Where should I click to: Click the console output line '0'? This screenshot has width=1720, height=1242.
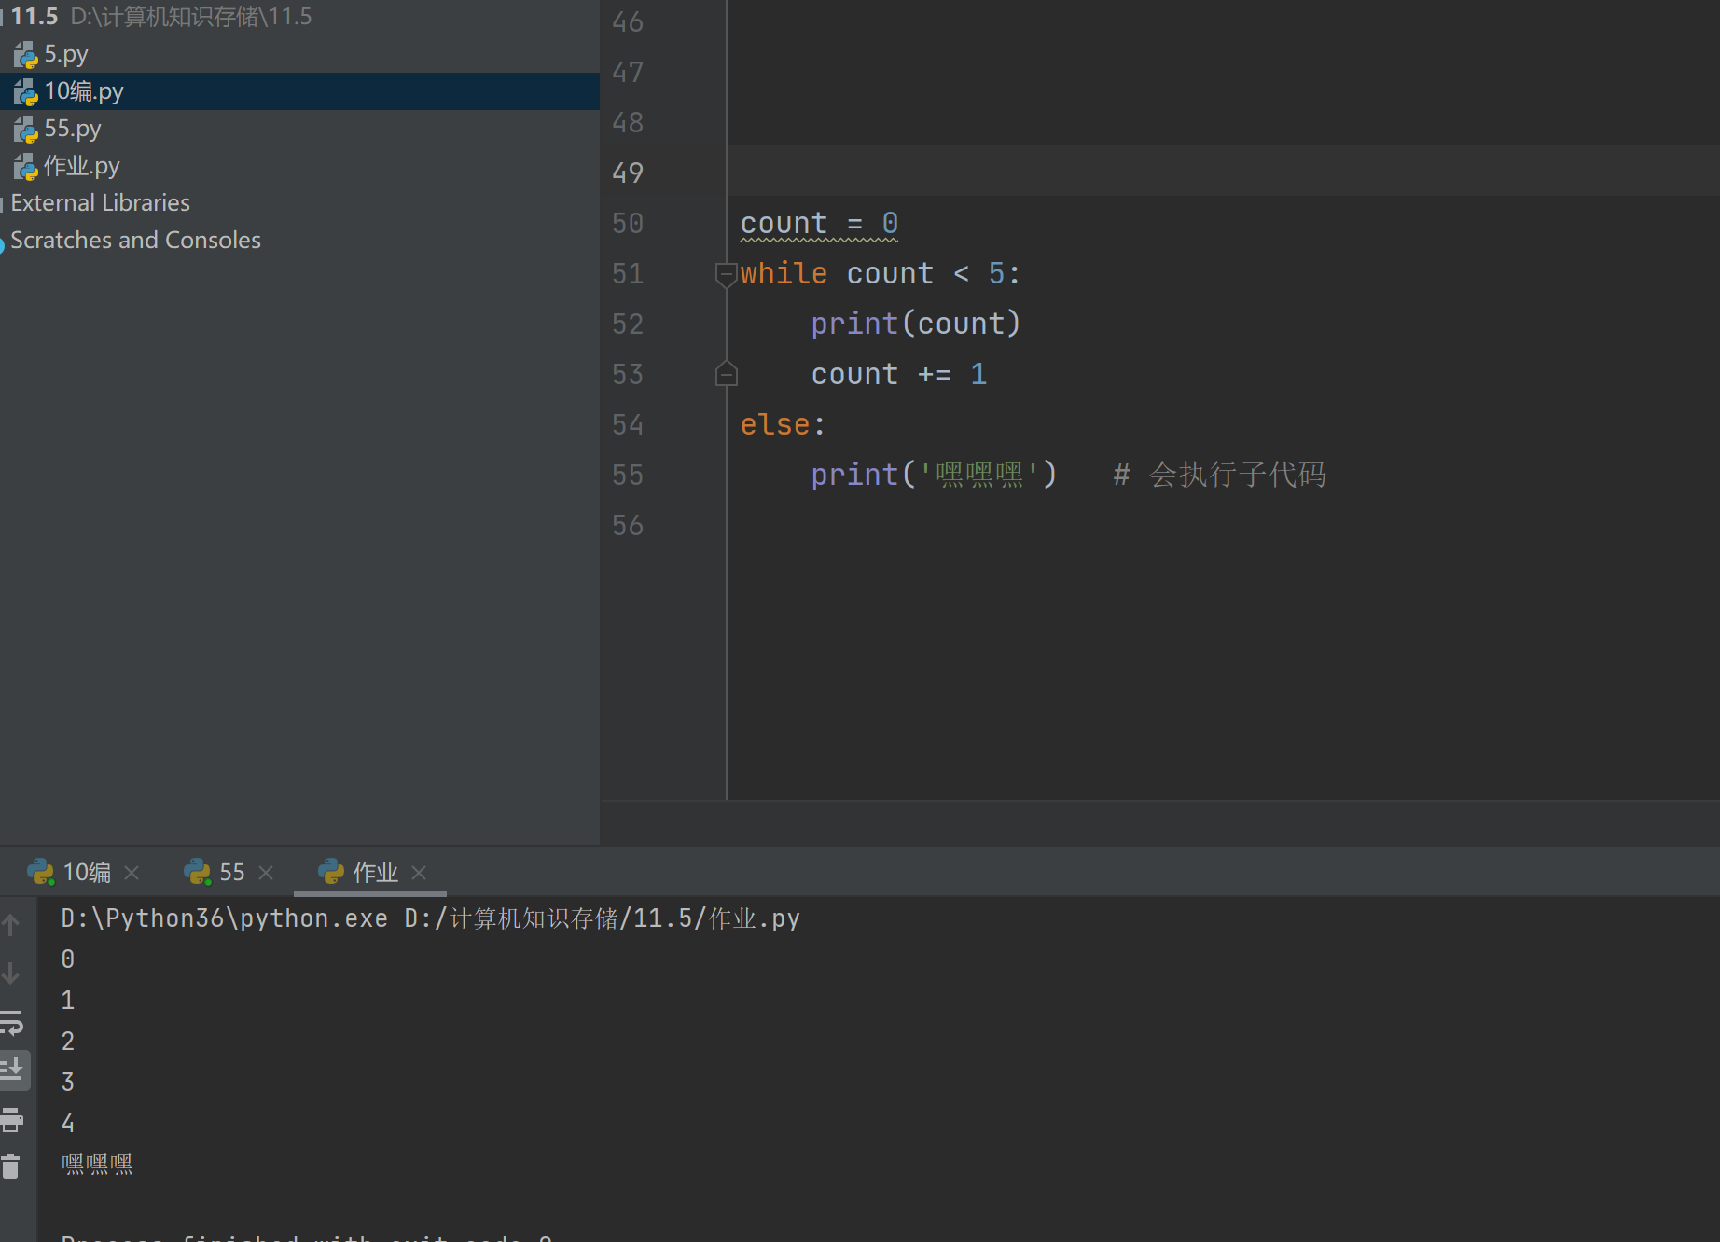(x=67, y=959)
